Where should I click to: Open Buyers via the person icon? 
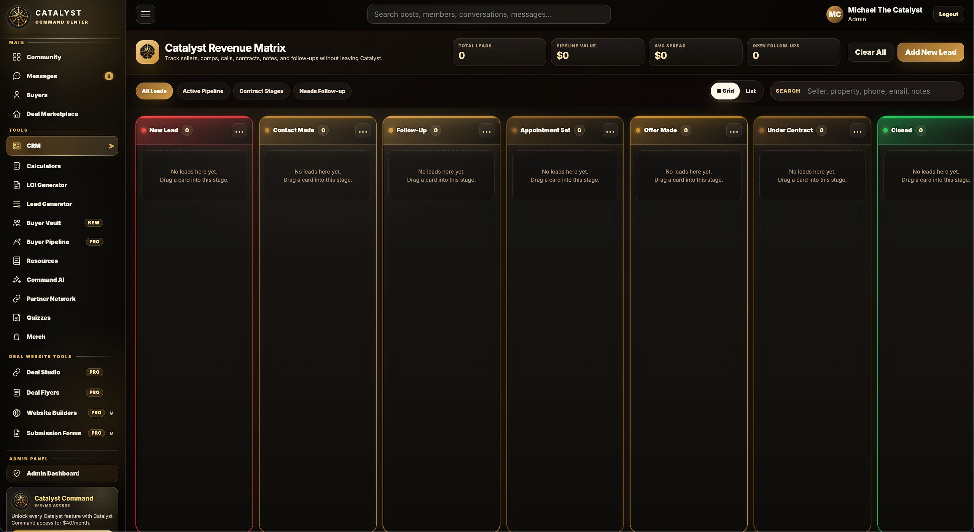16,95
